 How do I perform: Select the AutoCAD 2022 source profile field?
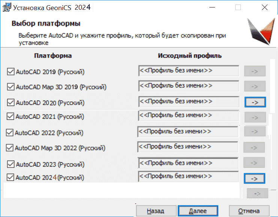pos(188,132)
